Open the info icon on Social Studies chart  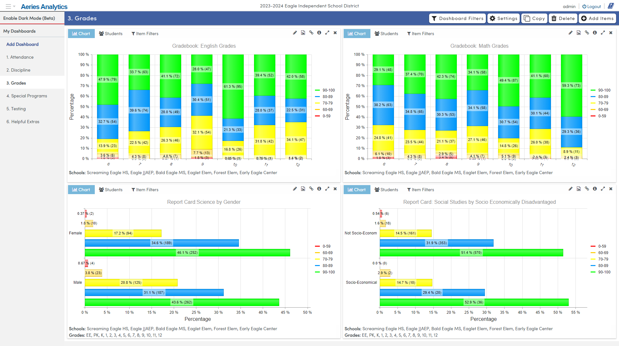point(595,189)
